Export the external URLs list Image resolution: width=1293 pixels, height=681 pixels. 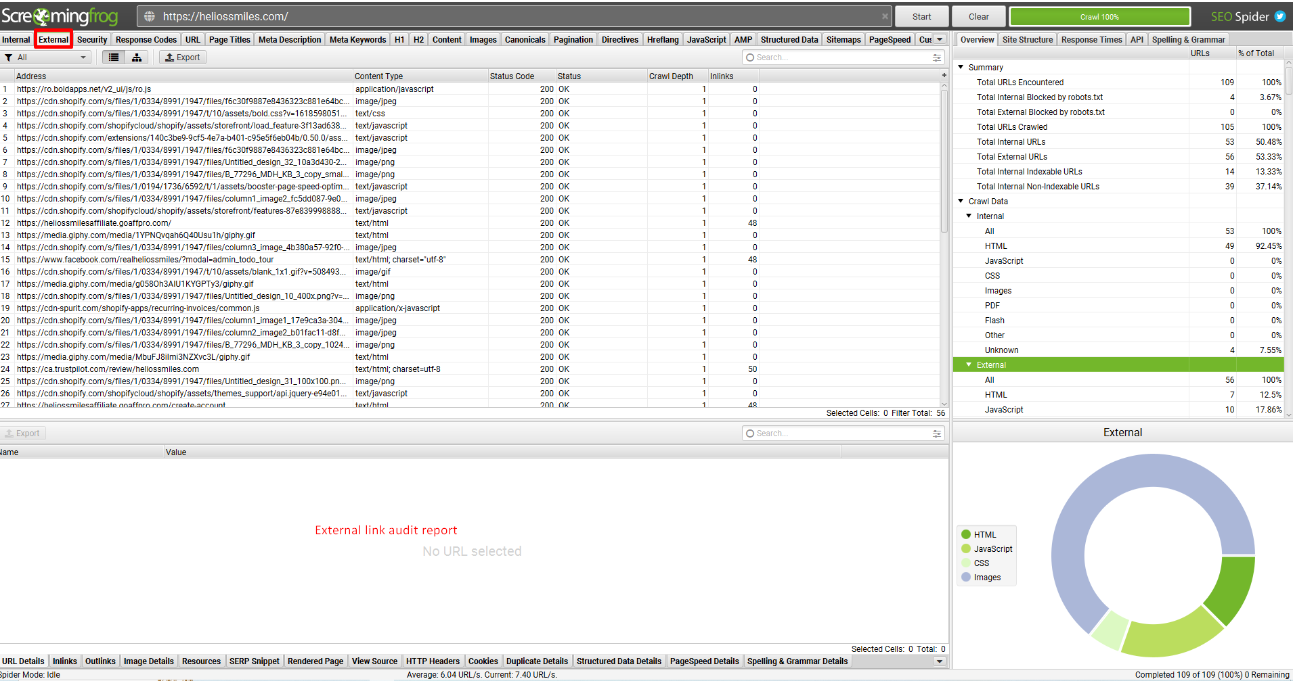183,57
